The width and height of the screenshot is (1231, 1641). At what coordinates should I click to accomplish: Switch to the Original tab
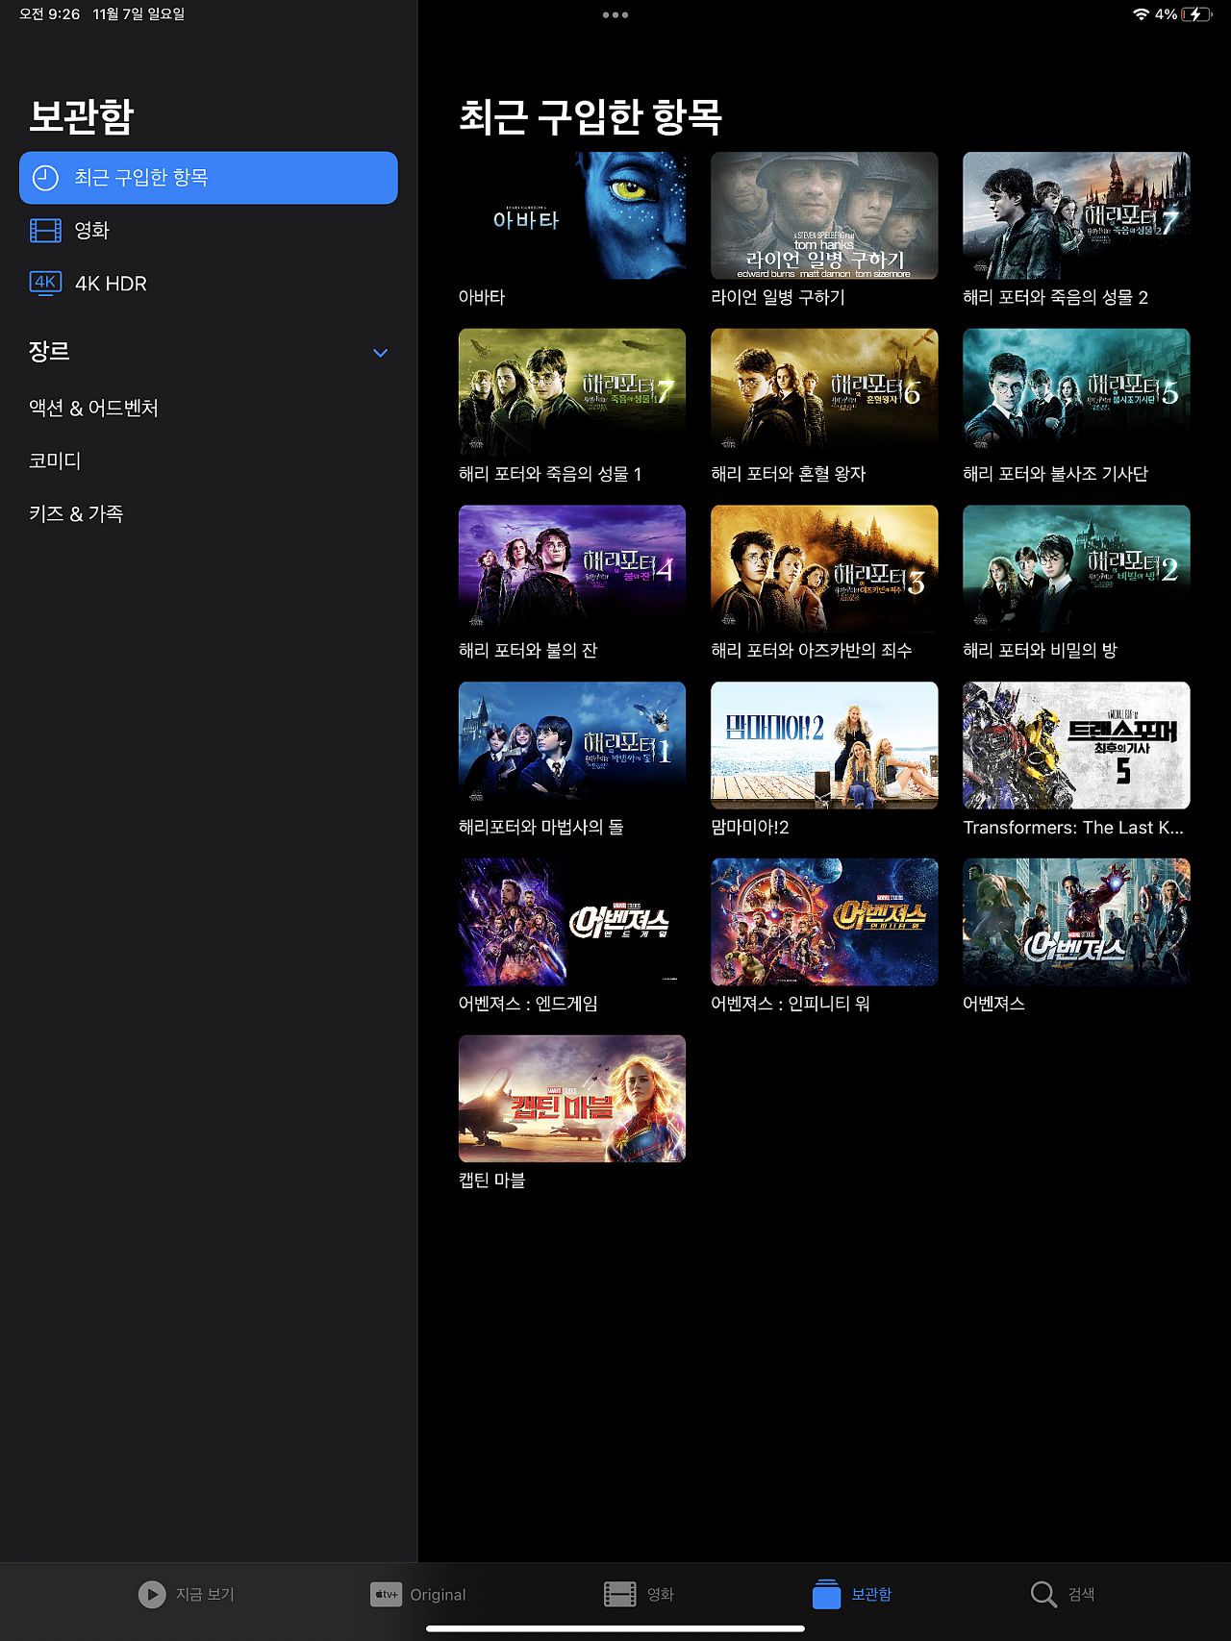coord(418,1595)
